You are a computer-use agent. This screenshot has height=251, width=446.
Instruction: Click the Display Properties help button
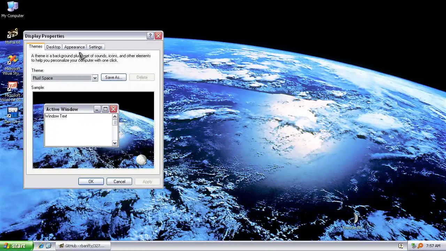(150, 36)
